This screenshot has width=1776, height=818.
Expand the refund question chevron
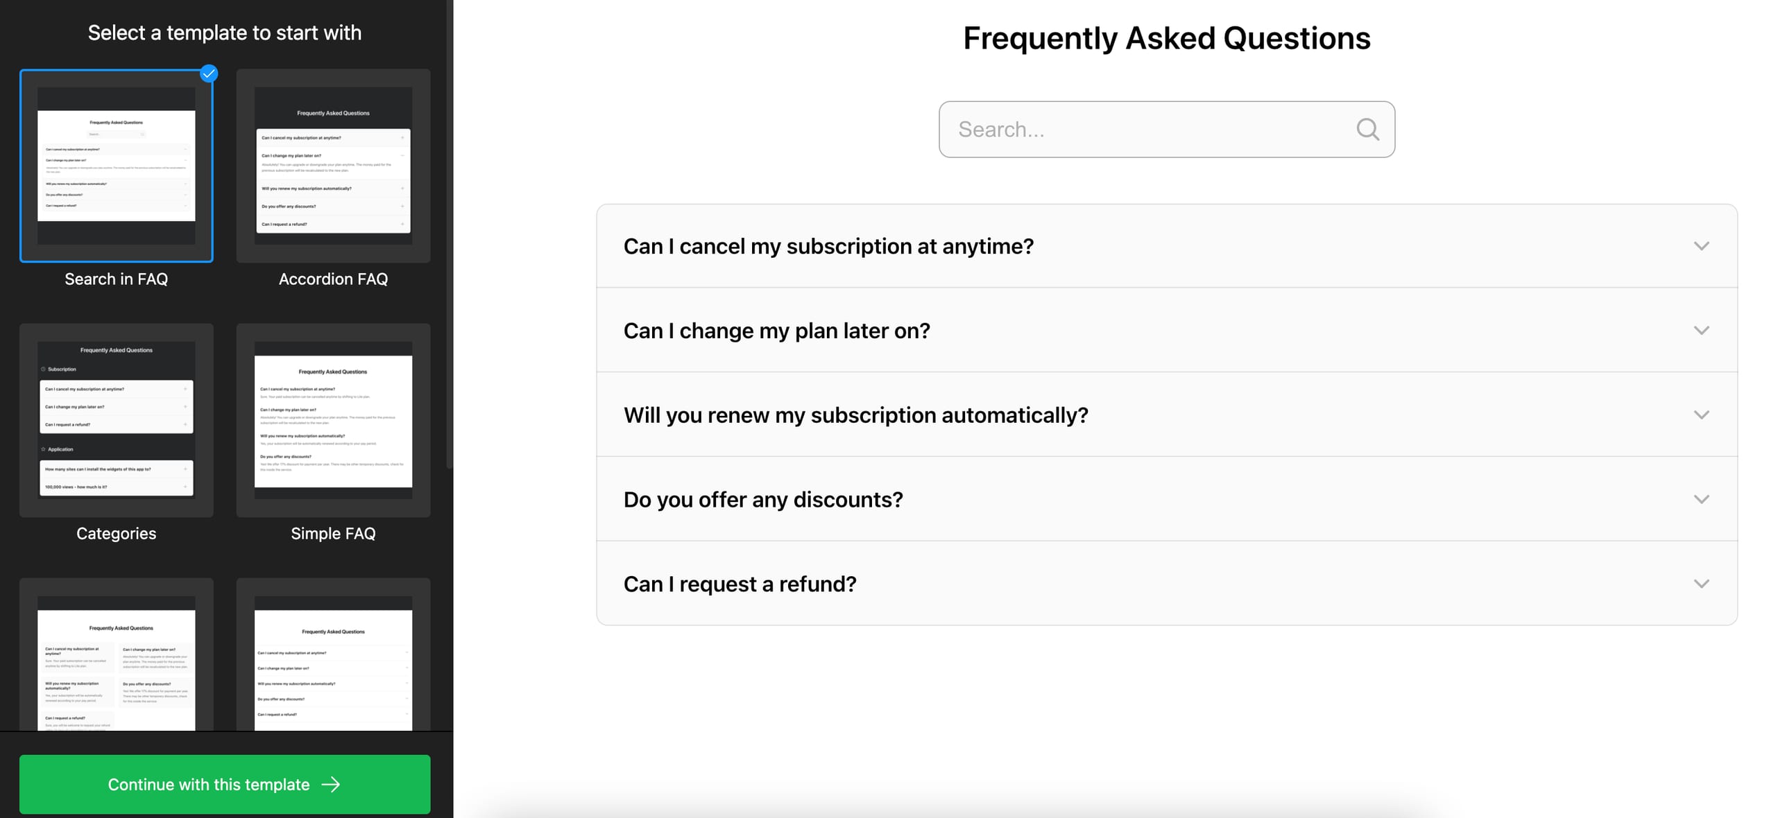point(1701,584)
